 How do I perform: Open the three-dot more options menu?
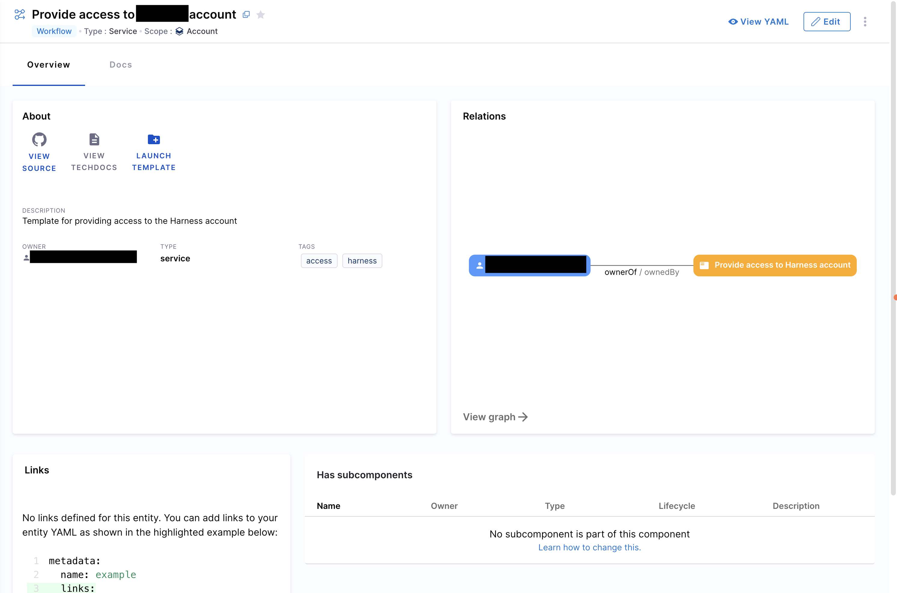865,22
